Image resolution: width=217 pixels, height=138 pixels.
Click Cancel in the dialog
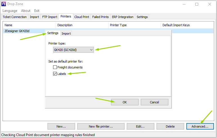point(154,102)
